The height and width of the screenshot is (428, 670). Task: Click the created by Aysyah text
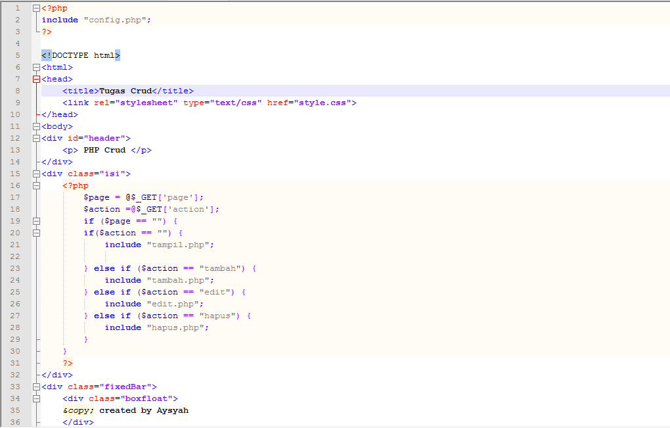pos(144,410)
